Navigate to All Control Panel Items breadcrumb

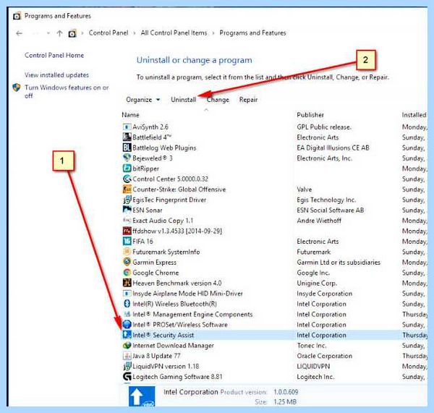174,33
